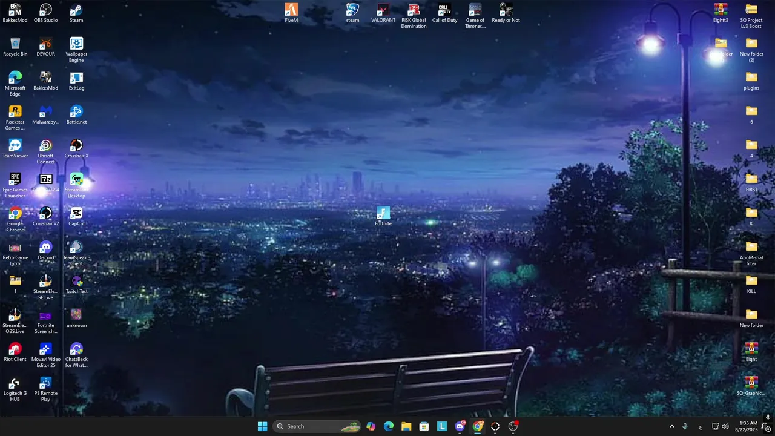Open OBS Studio desktop shortcut
Viewport: 775px width, 436px height.
[45, 13]
